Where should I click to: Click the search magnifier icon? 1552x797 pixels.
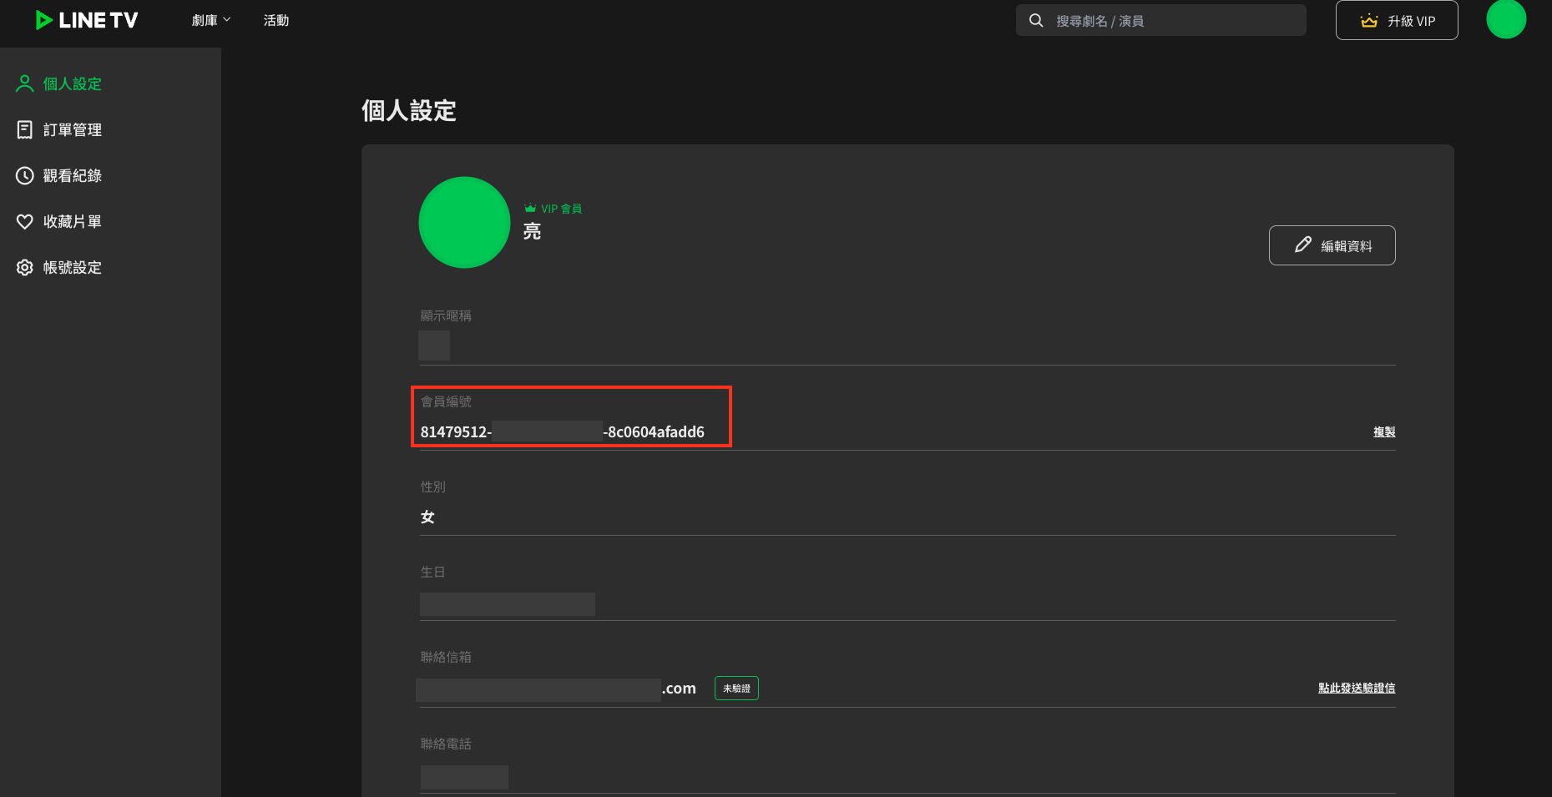(1036, 20)
